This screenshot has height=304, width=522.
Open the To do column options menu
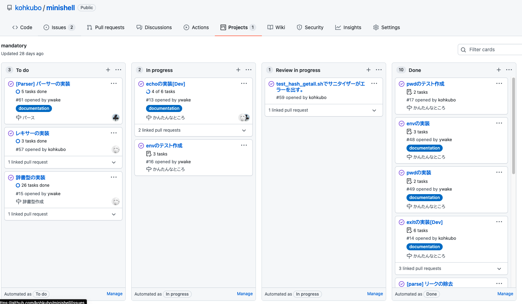(x=118, y=70)
